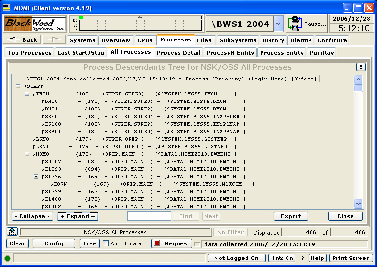Select the $ZBK0 process row
This screenshot has width=377, height=267.
pos(143,117)
